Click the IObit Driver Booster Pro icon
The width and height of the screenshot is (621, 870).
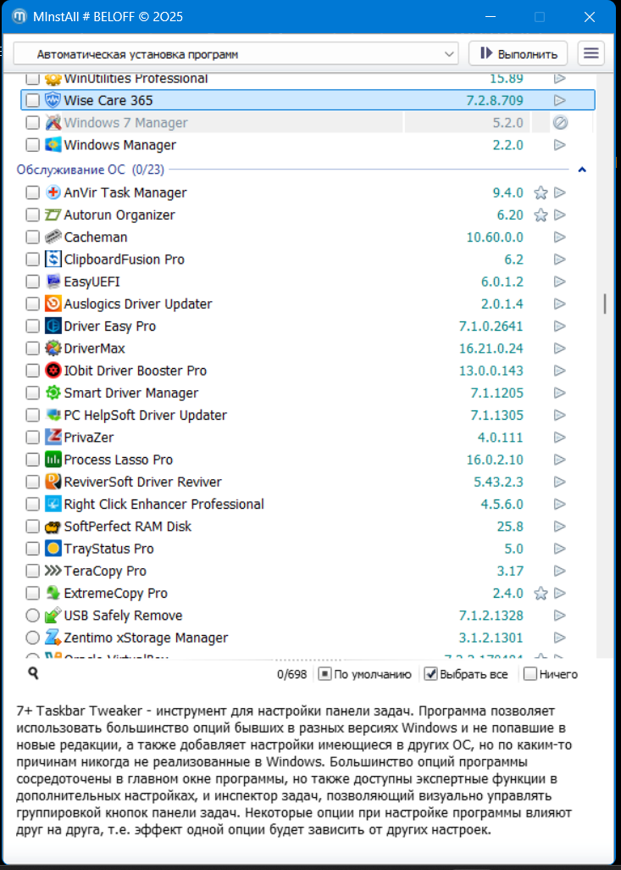click(53, 371)
